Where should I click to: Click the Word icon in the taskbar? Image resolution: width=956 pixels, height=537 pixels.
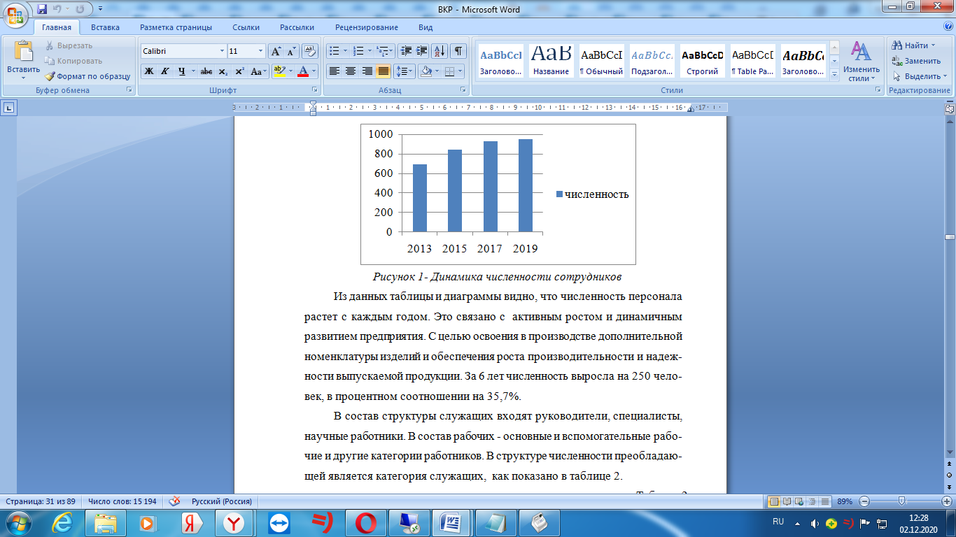(x=451, y=522)
